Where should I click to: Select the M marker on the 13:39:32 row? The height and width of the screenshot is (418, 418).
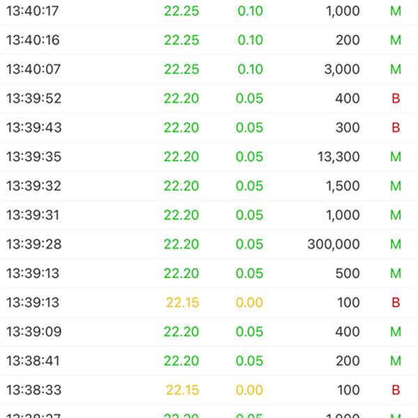396,186
